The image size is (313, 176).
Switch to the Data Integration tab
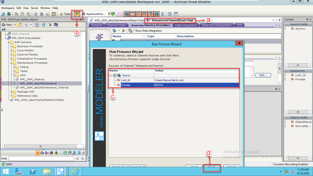[186, 25]
